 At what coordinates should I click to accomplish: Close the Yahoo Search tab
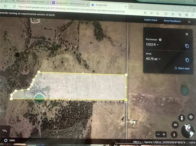tap(87, 4)
